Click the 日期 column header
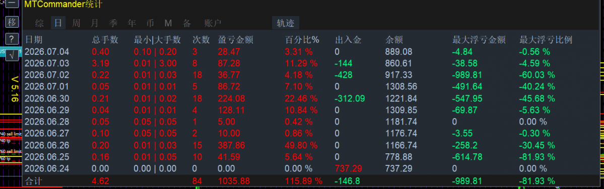Viewport: 604px width, 189px height. [34, 40]
